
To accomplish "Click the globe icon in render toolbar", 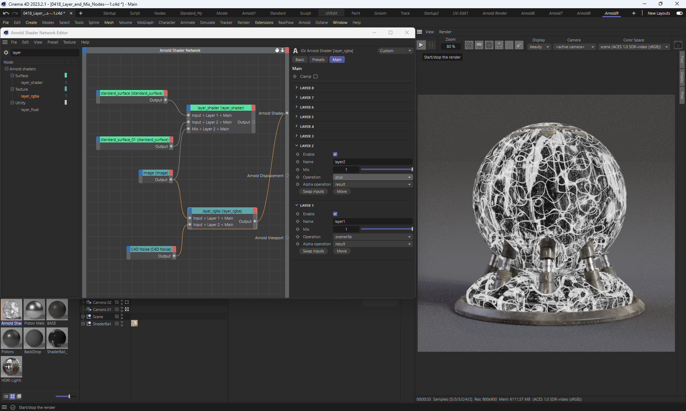I will (489, 45).
